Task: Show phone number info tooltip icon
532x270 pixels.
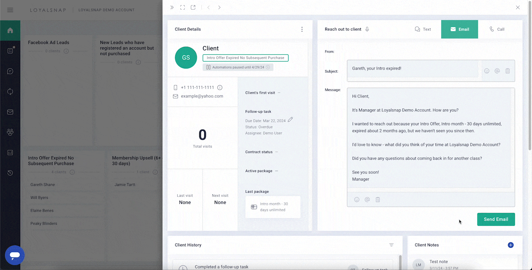Action: (220, 88)
